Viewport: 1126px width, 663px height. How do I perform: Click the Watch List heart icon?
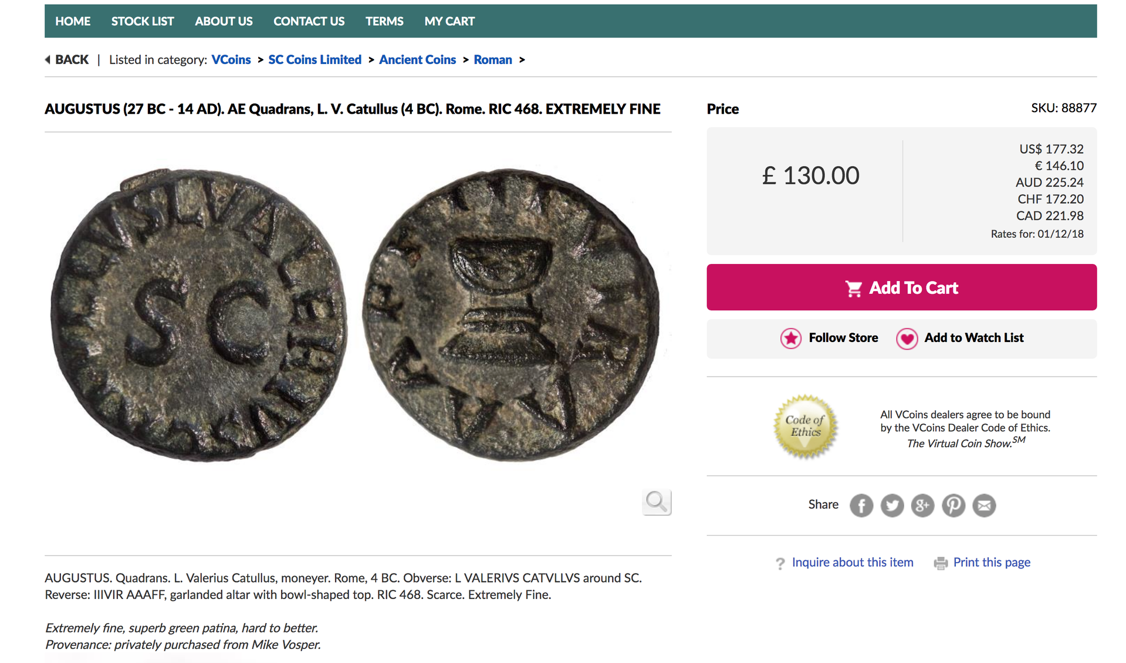click(907, 338)
